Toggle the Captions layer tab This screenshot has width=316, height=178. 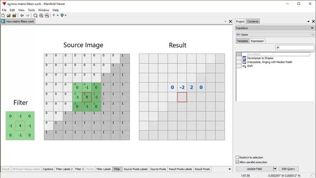(x=48, y=169)
